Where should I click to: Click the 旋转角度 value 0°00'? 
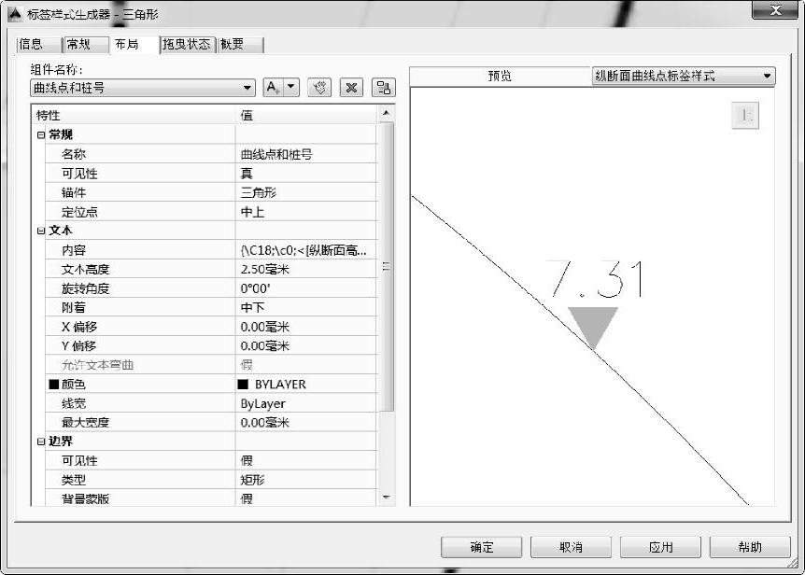(306, 288)
